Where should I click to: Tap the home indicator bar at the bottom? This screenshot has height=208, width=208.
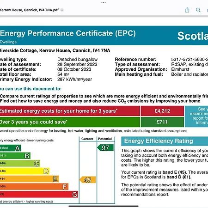(x=104, y=206)
